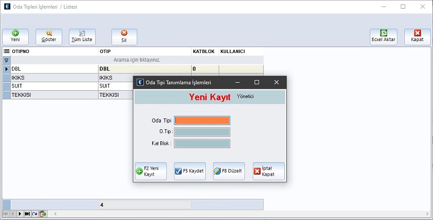This screenshot has width=433, height=220.
Task: Click the Yönetici label in the dialog header
Action: 245,96
